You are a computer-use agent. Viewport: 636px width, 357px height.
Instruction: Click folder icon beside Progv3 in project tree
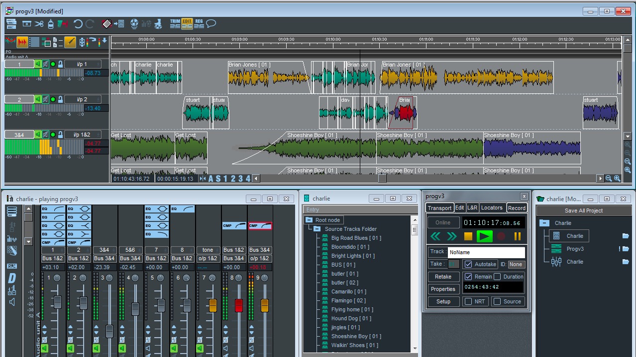tap(626, 249)
